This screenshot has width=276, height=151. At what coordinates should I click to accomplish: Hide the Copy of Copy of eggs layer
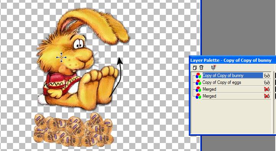pyautogui.click(x=267, y=82)
